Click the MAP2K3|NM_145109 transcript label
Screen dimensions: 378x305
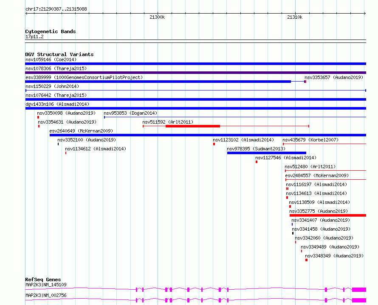[46, 285]
